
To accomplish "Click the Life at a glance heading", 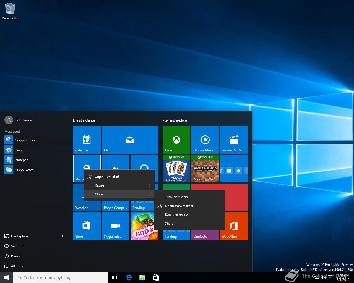I will [84, 120].
